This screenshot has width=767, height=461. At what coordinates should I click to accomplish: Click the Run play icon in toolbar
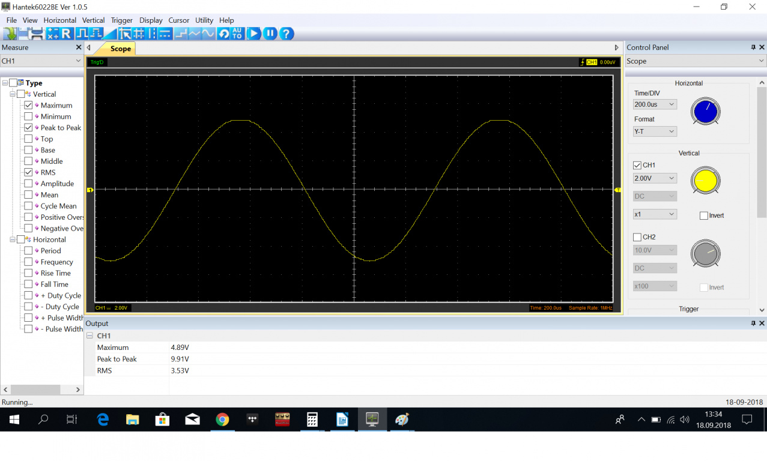pos(254,34)
